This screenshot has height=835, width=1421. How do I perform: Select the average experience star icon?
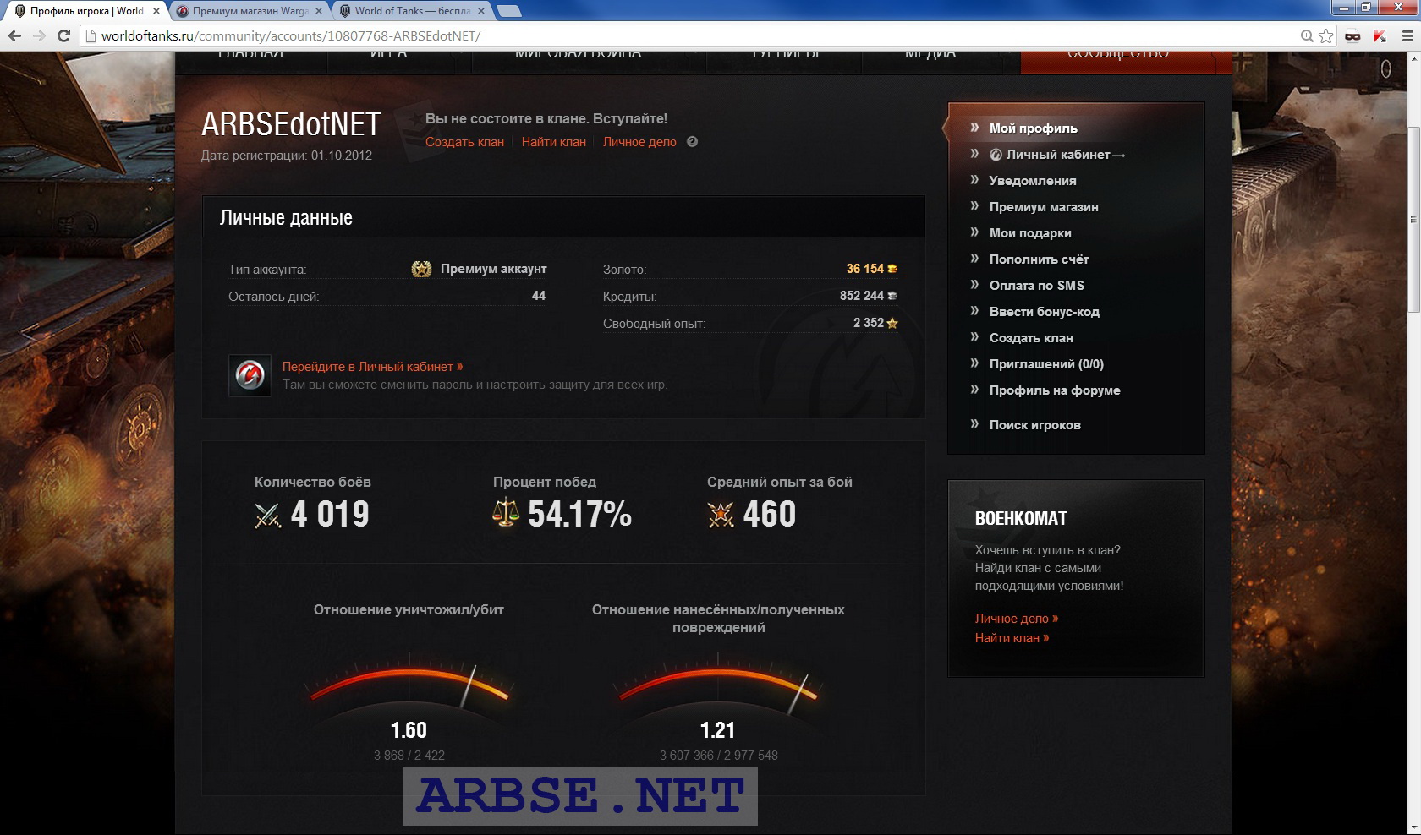click(721, 514)
